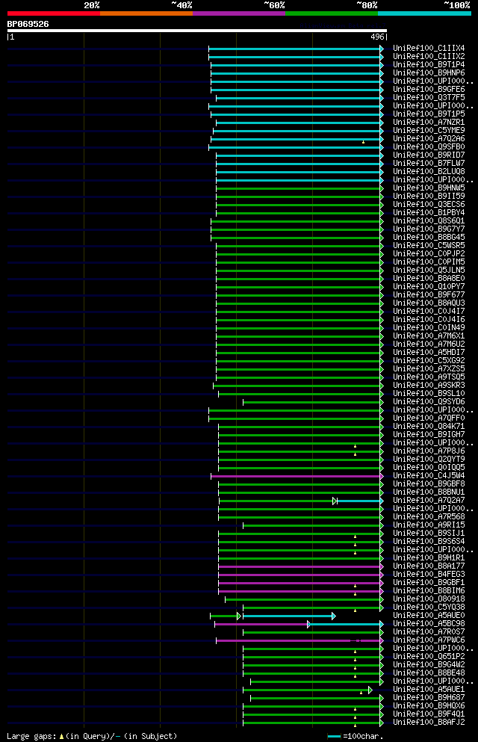478x742 pixels.
Task: Select the UniRef100_A5AUE1 label
Action: [429, 690]
